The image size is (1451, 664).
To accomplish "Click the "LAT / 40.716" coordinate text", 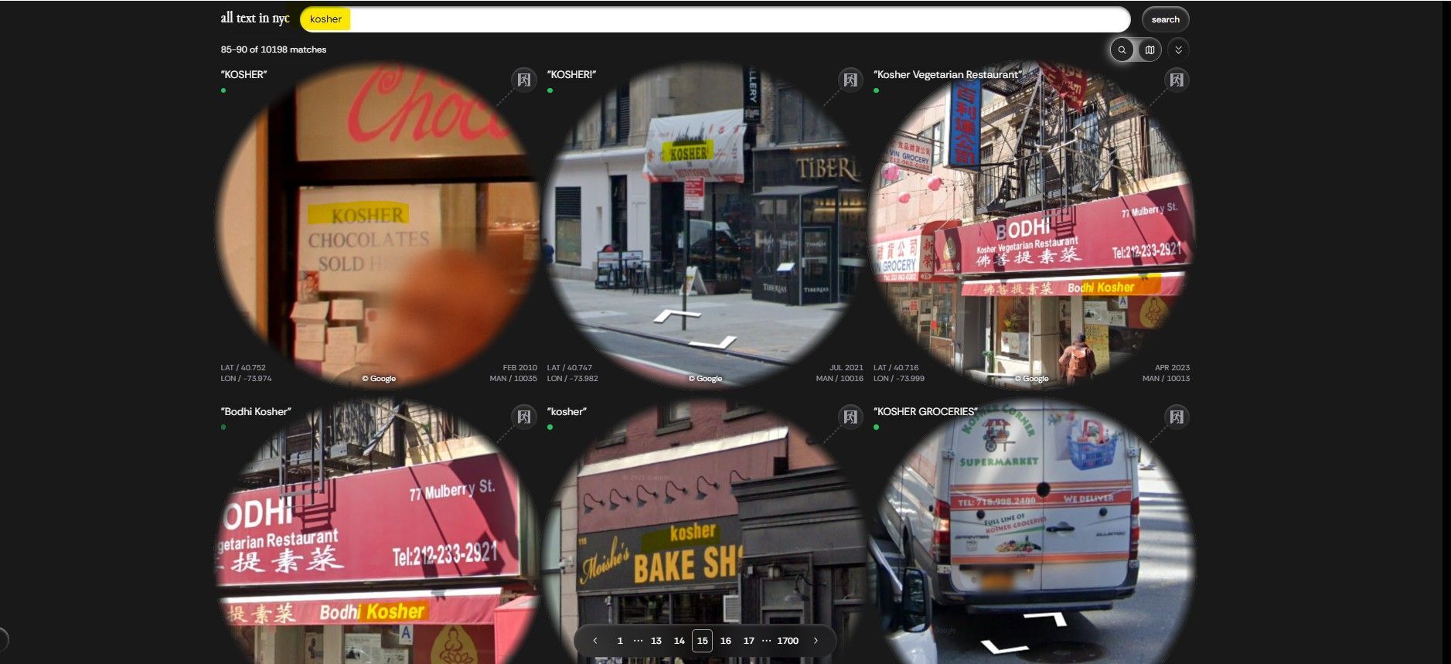I will click(896, 368).
